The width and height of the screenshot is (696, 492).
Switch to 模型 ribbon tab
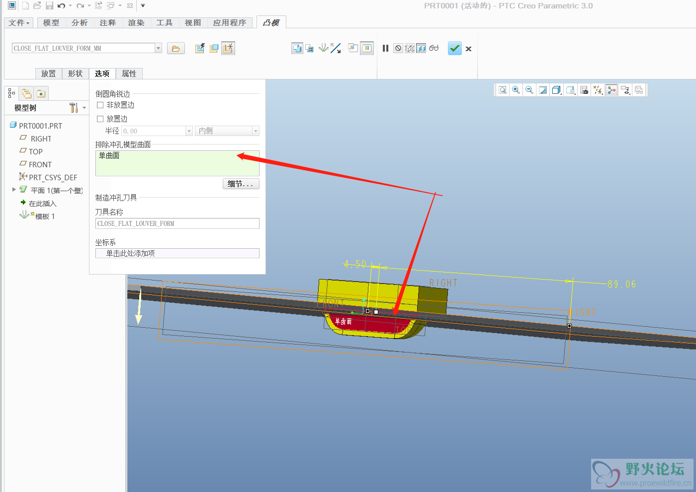point(51,23)
